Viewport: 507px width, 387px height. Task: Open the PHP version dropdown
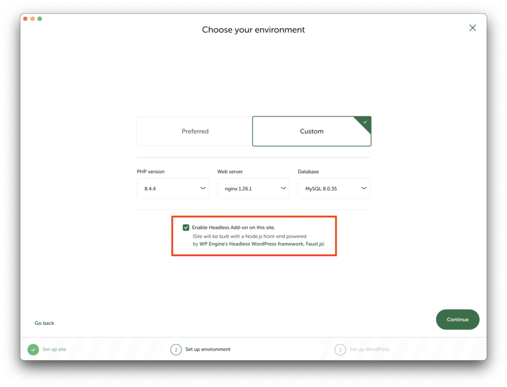(173, 188)
